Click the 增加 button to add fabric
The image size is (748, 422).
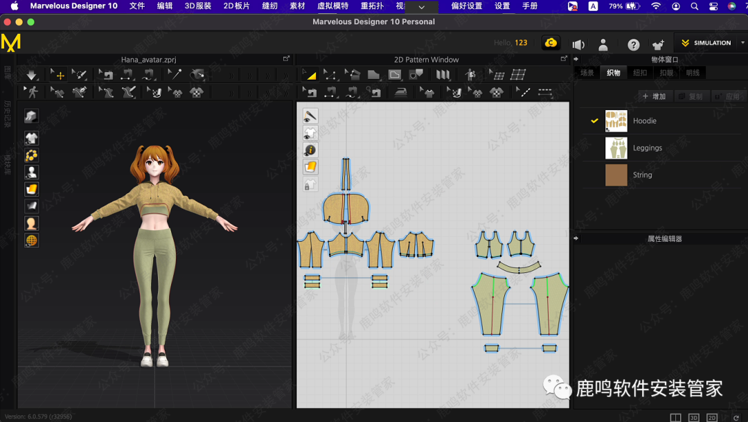(x=654, y=96)
